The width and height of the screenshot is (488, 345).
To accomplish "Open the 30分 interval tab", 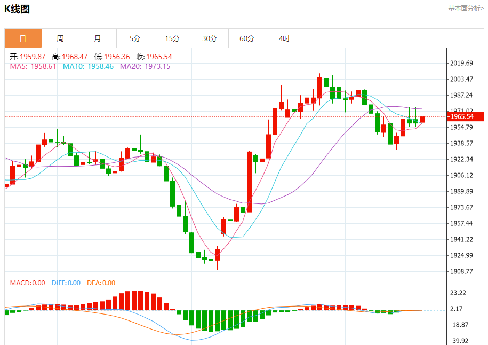I will pyautogui.click(x=210, y=38).
